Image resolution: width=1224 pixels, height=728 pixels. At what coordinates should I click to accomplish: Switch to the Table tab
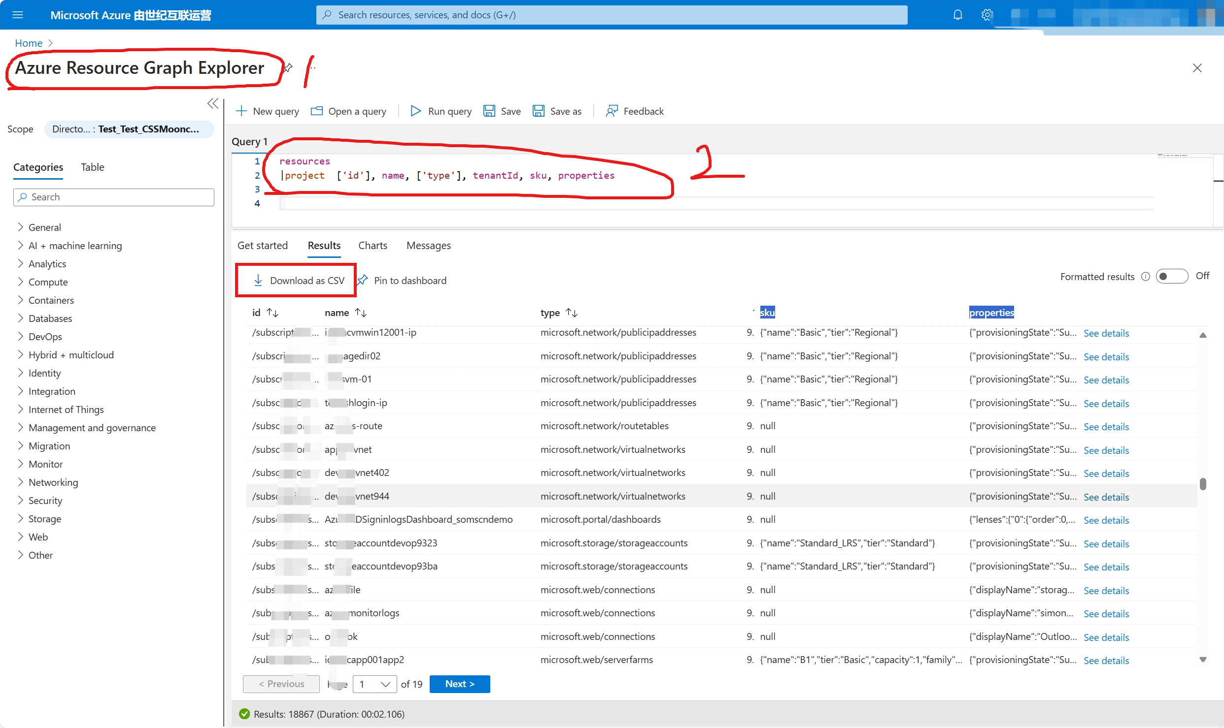point(92,167)
